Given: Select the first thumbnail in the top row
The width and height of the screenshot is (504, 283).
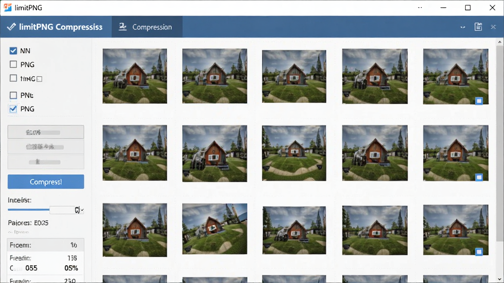Looking at the screenshot, I should tap(135, 76).
